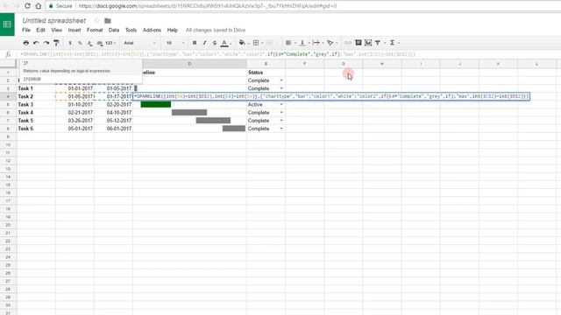Open the File menu

tap(26, 30)
